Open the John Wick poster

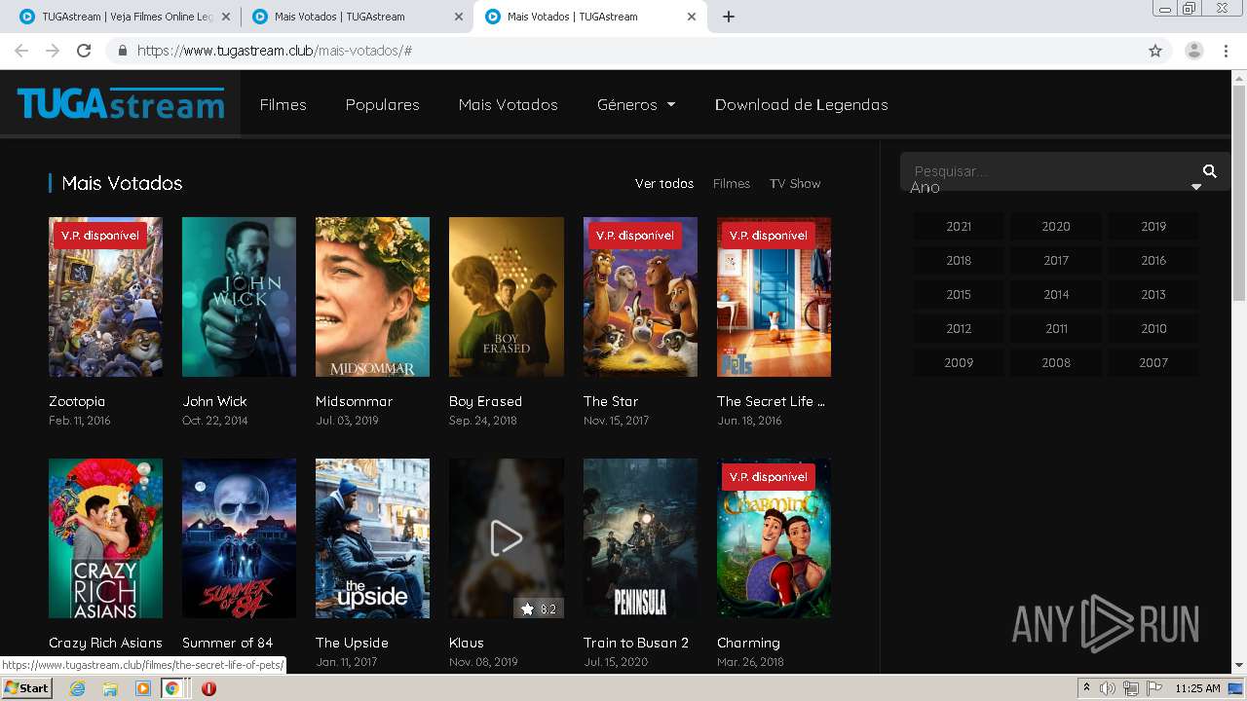coord(239,297)
